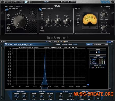The height and width of the screenshot is (101, 115).
Task: Click the Avg reset button
Action: (x=98, y=98)
